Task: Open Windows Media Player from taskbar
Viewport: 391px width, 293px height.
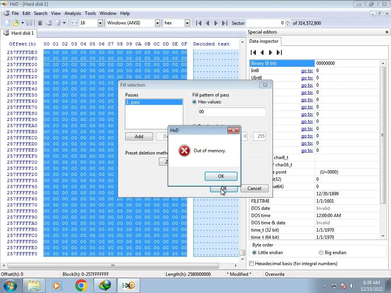Action: point(57,285)
